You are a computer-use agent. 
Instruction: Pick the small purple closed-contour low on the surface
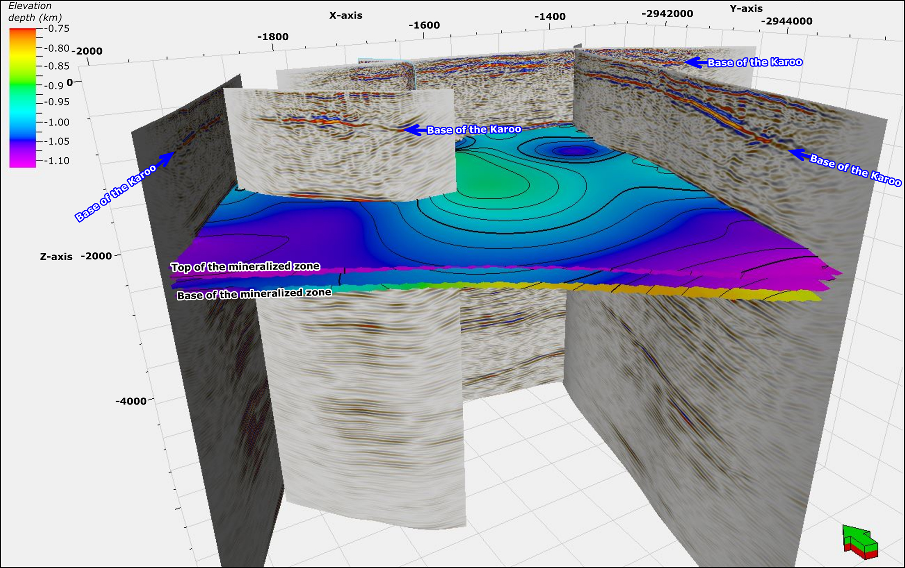pos(574,151)
